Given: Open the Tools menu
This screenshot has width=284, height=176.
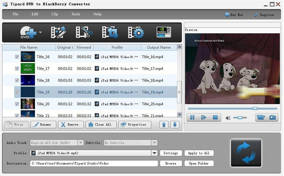Looking at the screenshot, I should pyautogui.click(x=76, y=14).
